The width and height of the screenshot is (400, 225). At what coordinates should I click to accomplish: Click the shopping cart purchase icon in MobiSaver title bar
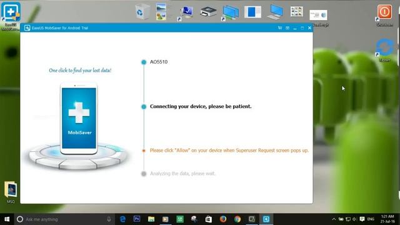click(x=280, y=27)
